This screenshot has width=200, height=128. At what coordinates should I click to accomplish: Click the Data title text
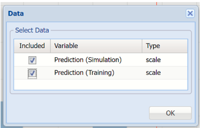[16, 13]
